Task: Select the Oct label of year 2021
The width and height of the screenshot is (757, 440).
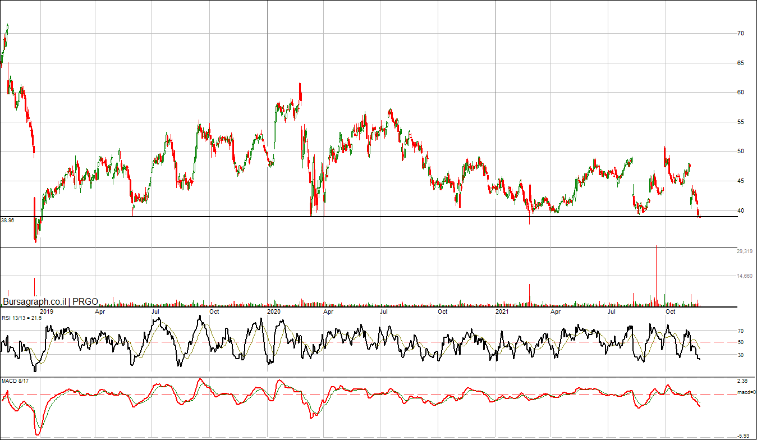Action: click(670, 311)
